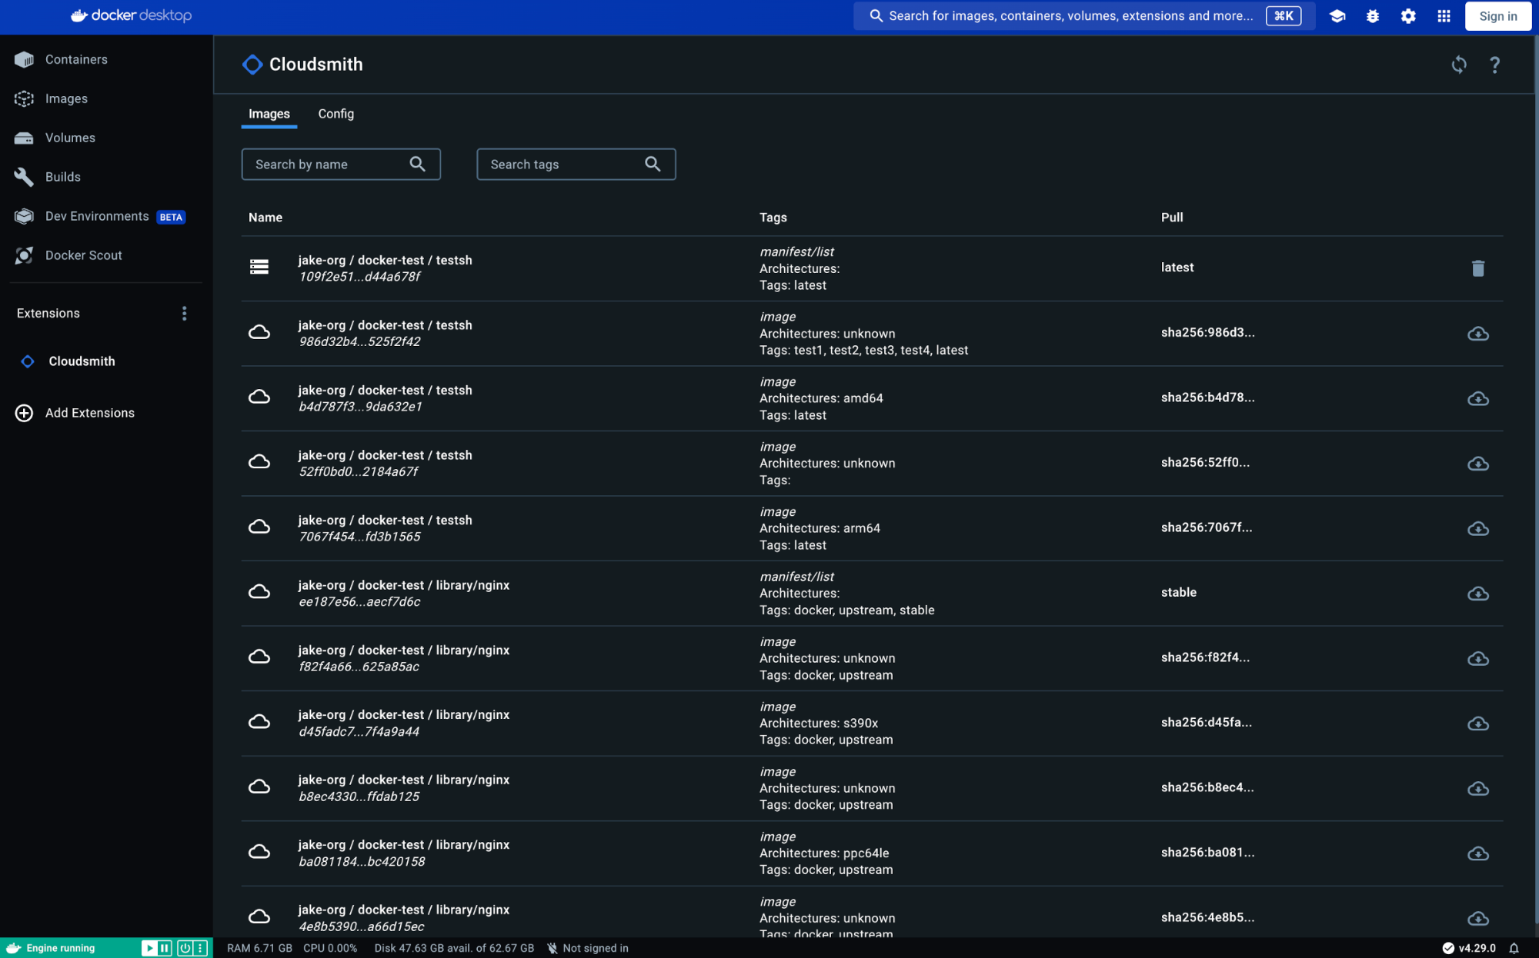Open the Learning center graduation cap

[x=1337, y=16]
